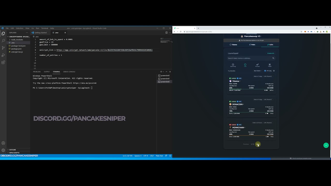This screenshot has height=186, width=331.
Task: Switch to the PROBLEMS panel tab
Action: coord(37,72)
